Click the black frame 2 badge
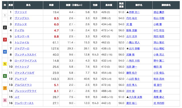The height and width of the screenshot is (108, 182). [x=5, y=28]
